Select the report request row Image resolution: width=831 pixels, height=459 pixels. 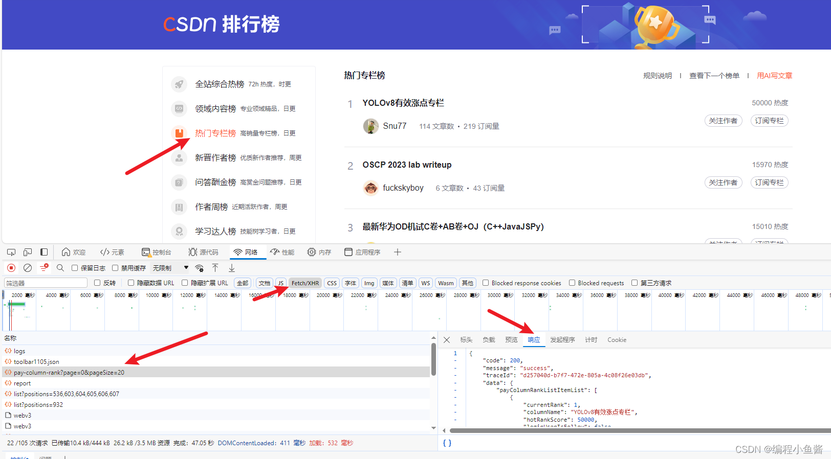(217, 383)
